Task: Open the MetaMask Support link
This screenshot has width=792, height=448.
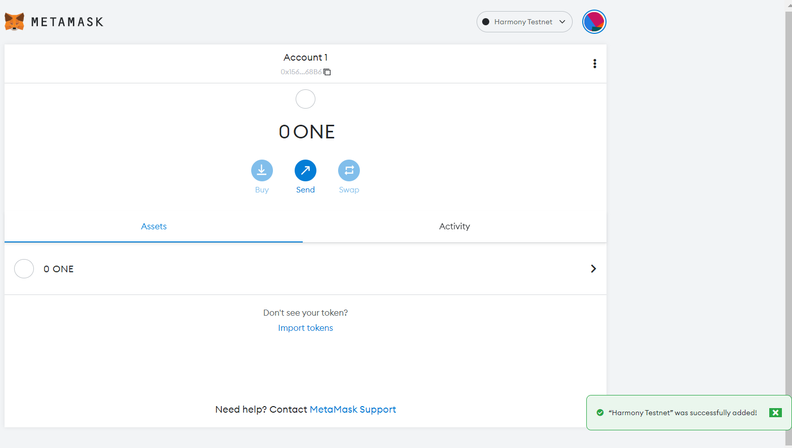Action: (353, 410)
